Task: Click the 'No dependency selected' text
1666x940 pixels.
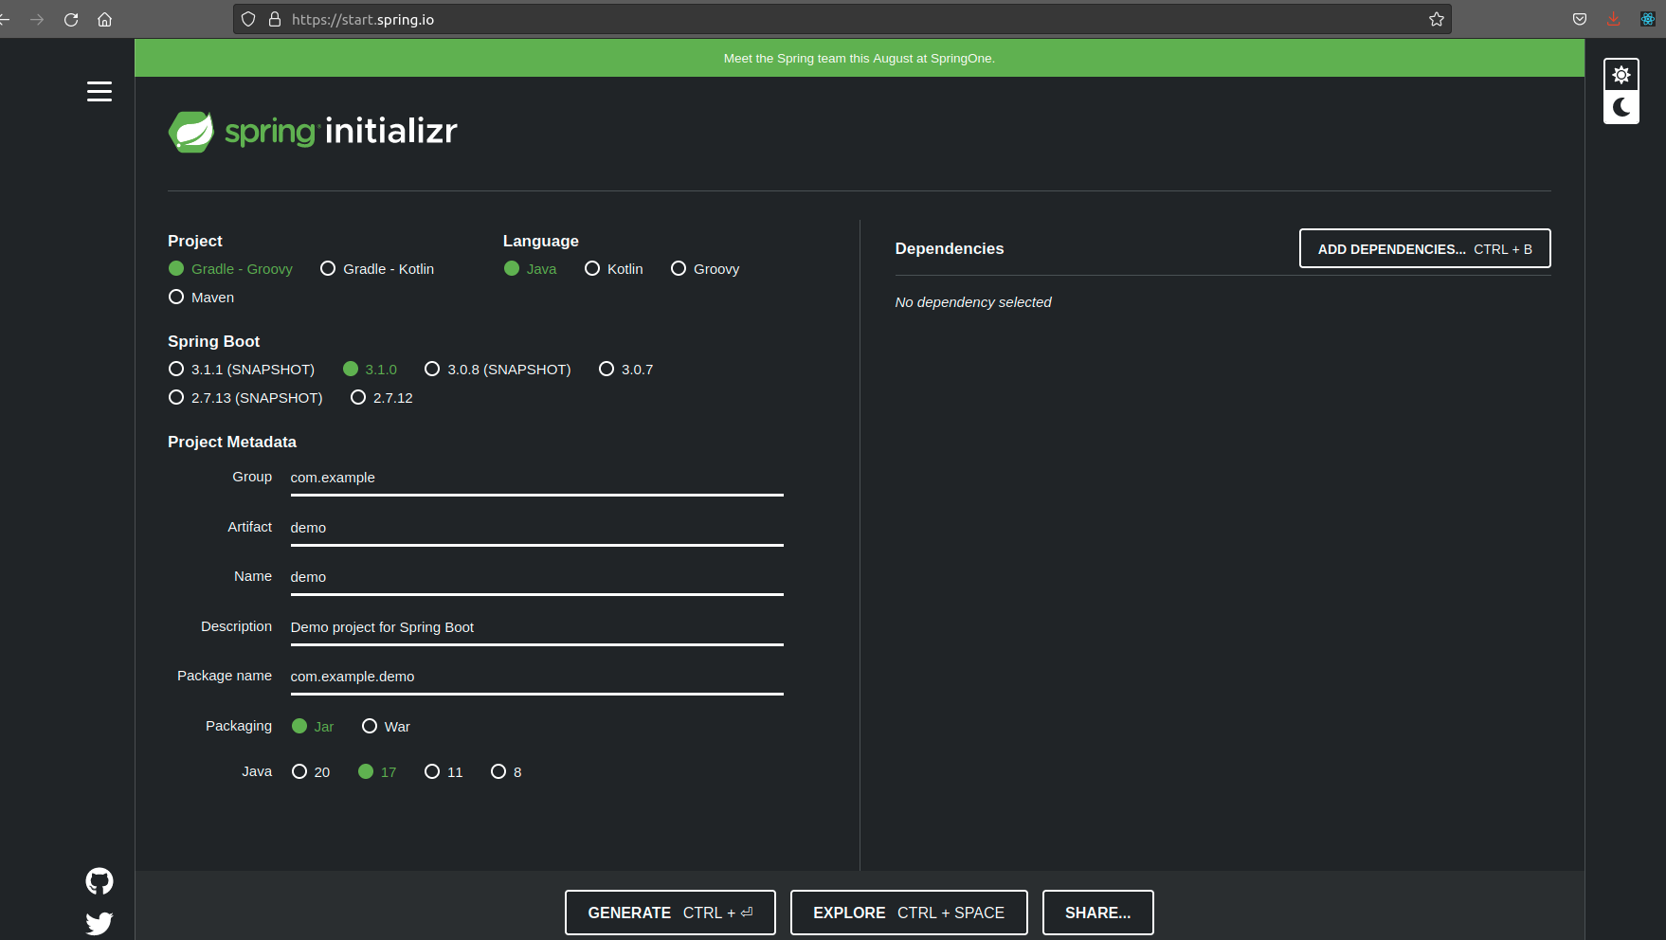Action: [x=973, y=302]
